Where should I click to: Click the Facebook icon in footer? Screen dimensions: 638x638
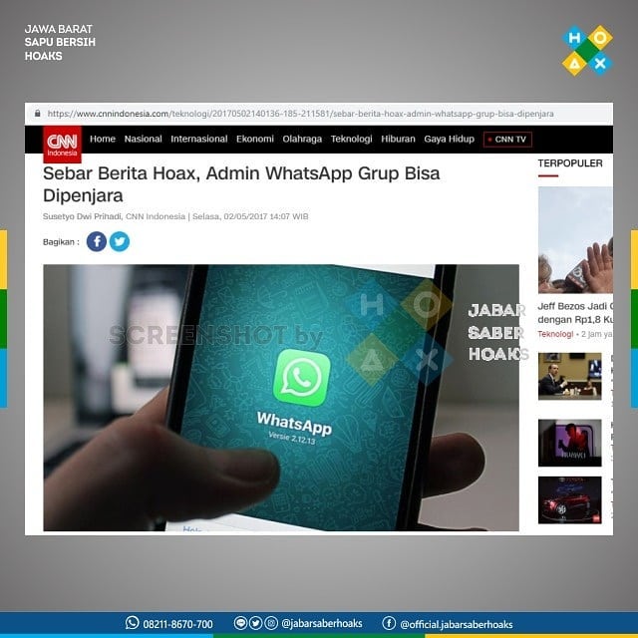click(389, 623)
